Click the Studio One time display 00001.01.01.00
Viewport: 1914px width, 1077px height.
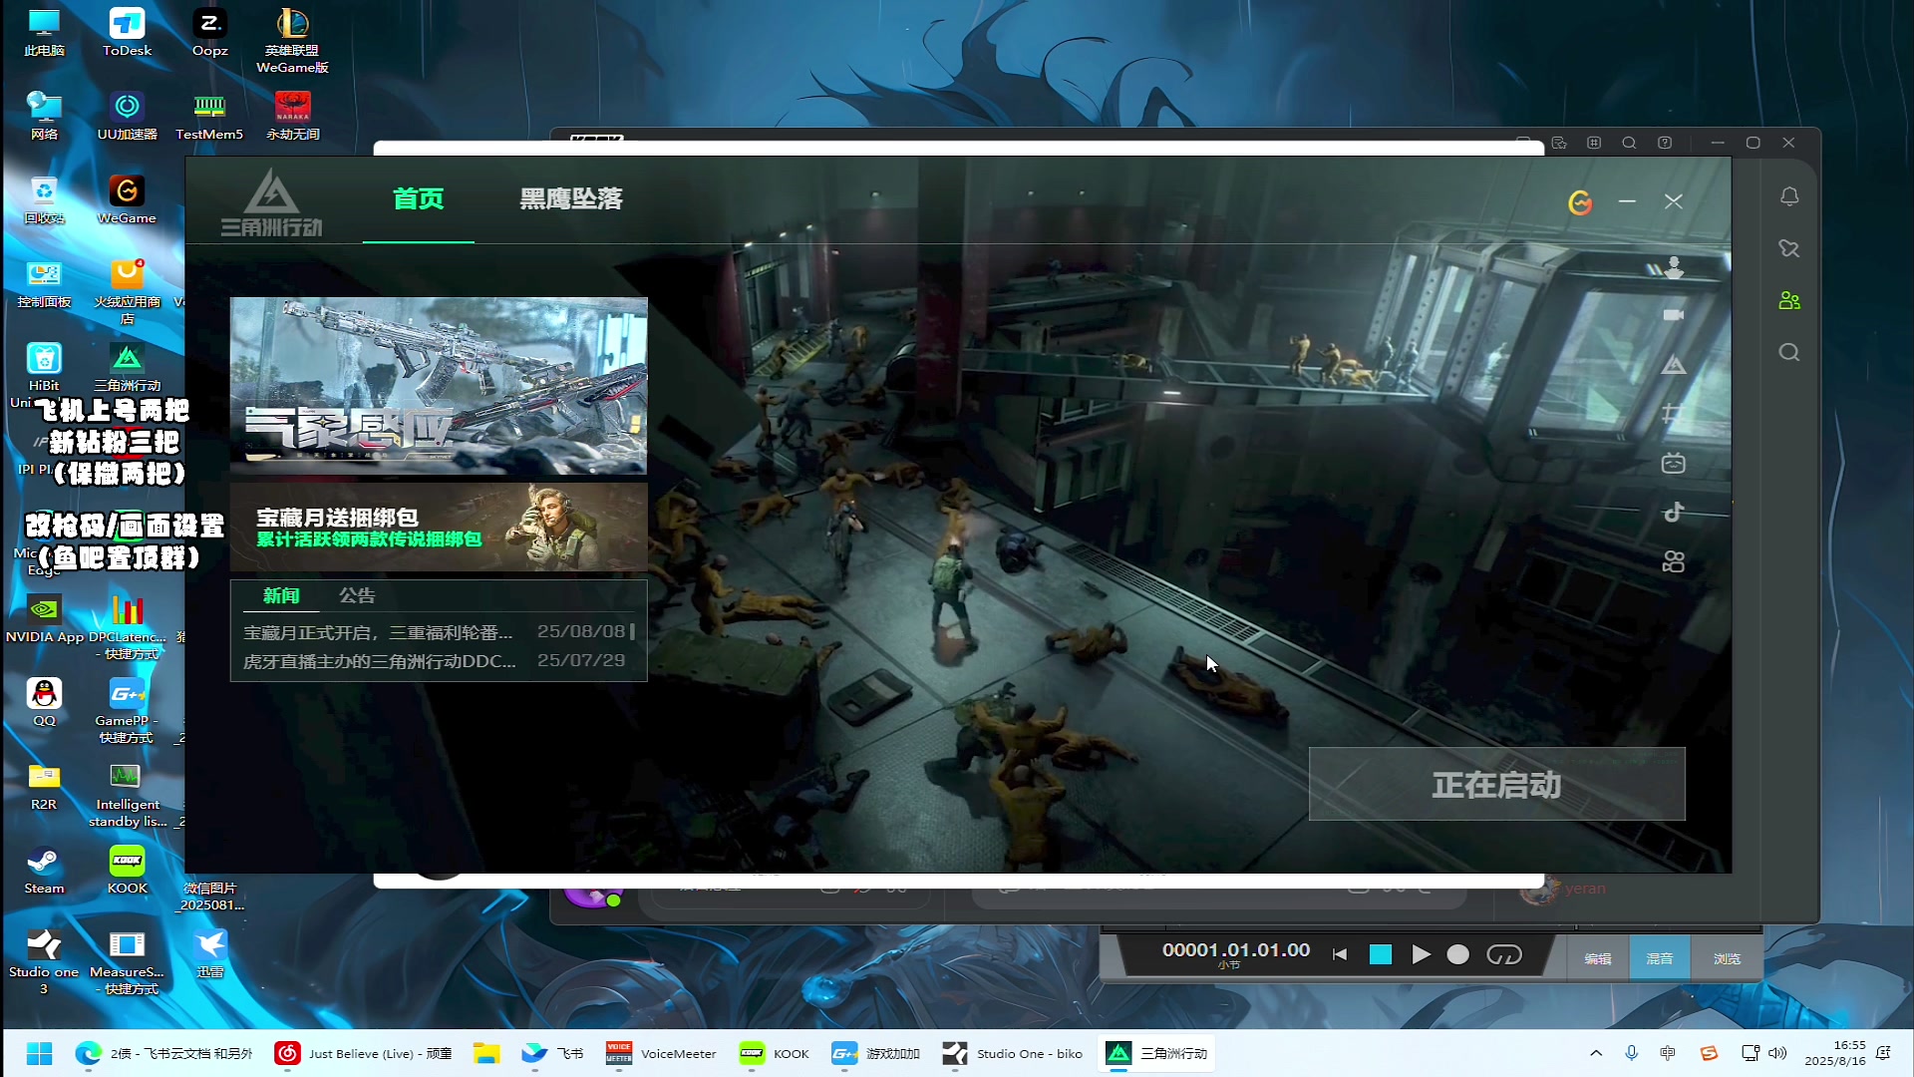click(1236, 949)
